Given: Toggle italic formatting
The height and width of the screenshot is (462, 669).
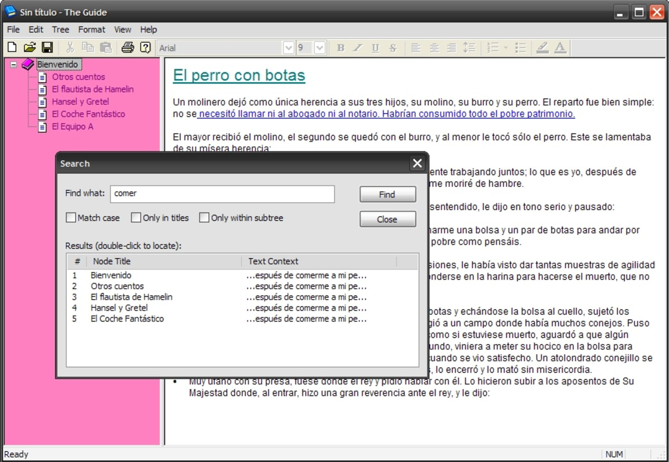Looking at the screenshot, I should [358, 48].
